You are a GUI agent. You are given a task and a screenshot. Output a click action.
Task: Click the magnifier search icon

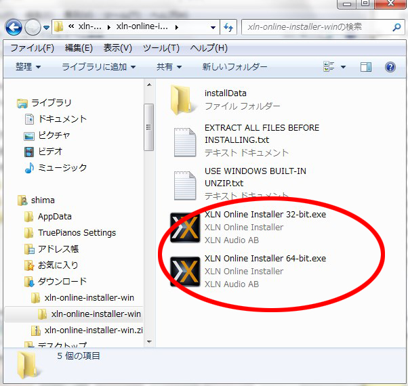click(x=396, y=27)
